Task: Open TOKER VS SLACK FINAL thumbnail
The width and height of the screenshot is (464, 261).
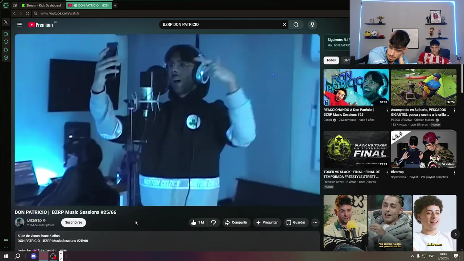Action: click(356, 149)
